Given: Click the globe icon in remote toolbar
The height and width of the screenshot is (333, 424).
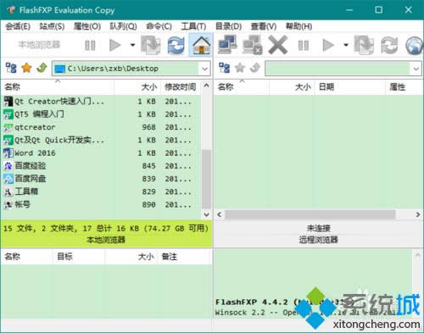Looking at the screenshot, I should (x=415, y=45).
